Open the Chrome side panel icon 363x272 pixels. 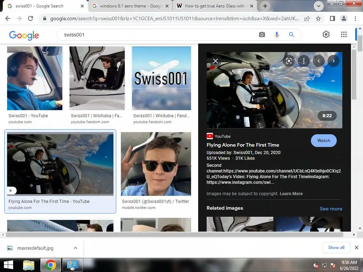333,18
